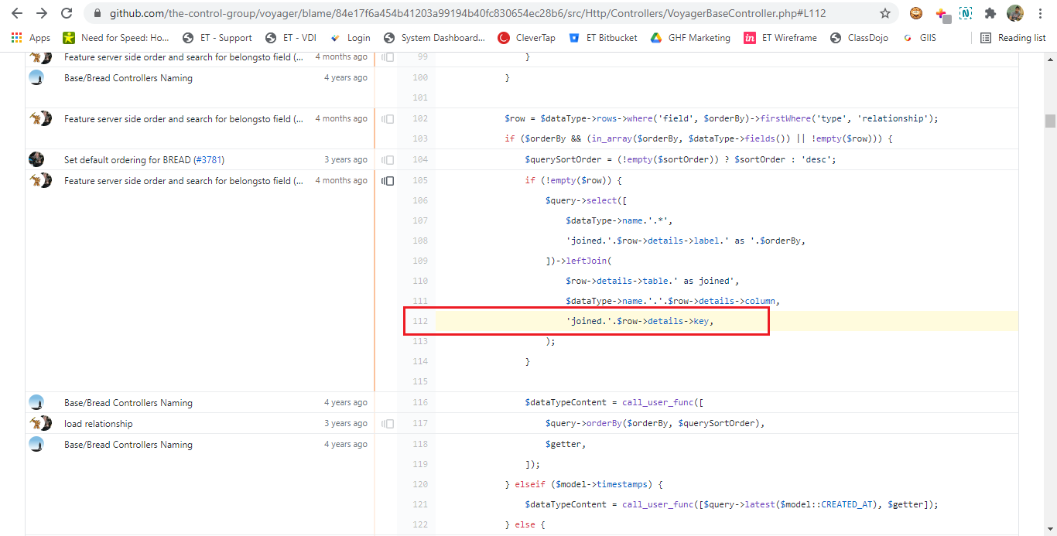The width and height of the screenshot is (1057, 536).
Task: Select line number 117
Action: [x=419, y=424]
